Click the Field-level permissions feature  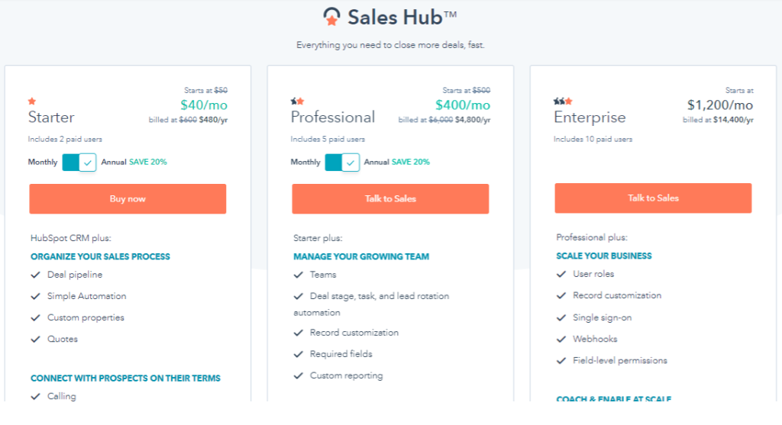click(620, 360)
